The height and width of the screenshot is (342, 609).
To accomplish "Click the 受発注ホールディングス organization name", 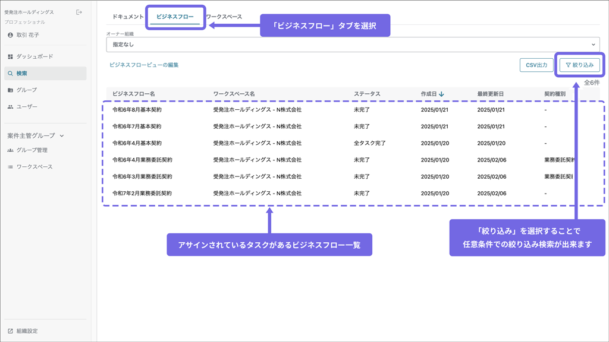I will pos(29,12).
